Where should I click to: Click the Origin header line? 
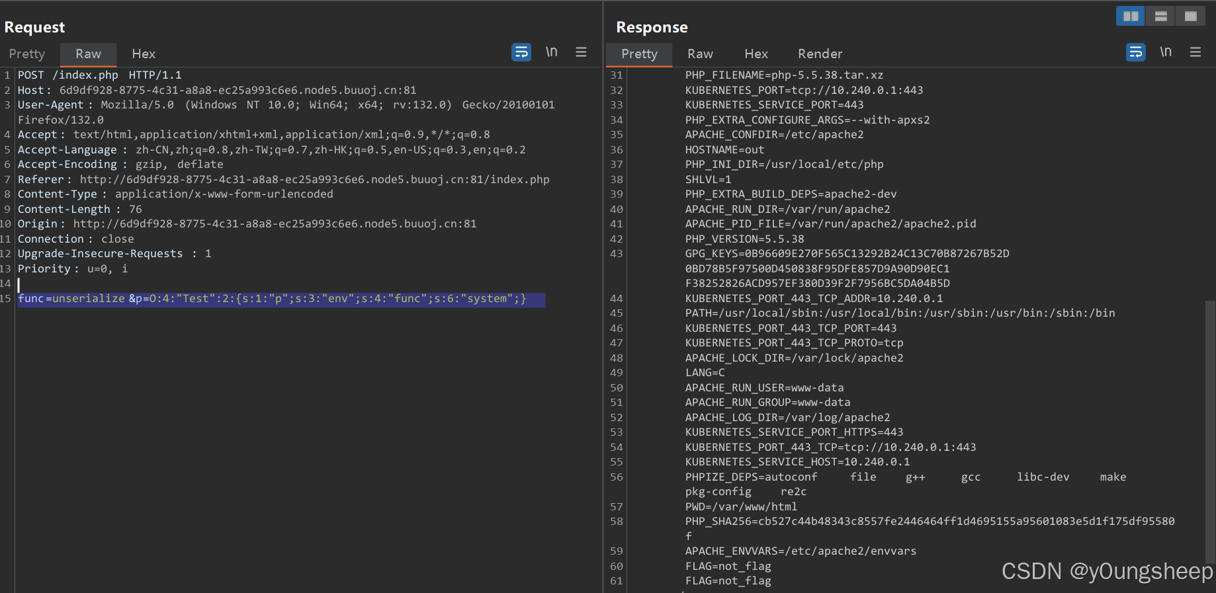(x=247, y=224)
